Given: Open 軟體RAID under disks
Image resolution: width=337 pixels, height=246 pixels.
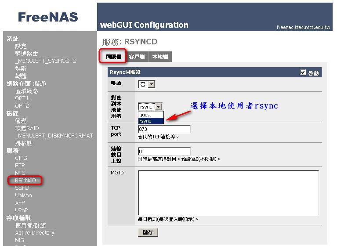Looking at the screenshot, I should coord(27,128).
